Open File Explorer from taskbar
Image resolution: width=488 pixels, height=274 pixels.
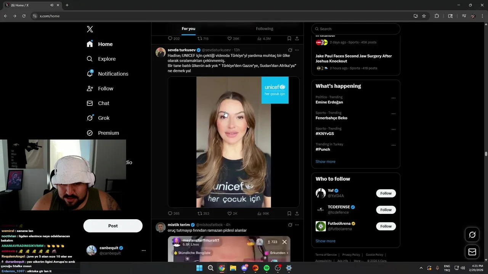pos(233,268)
